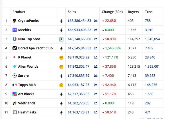The width and height of the screenshot is (169, 119).
Task: Click transactions count 1,362,001
Action: pyautogui.click(x=152, y=67)
